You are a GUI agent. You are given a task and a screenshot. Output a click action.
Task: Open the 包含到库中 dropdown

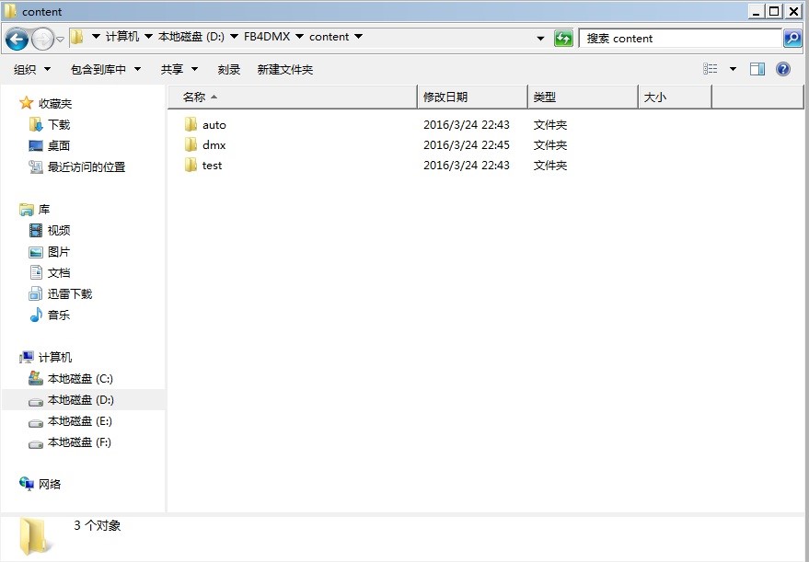105,70
